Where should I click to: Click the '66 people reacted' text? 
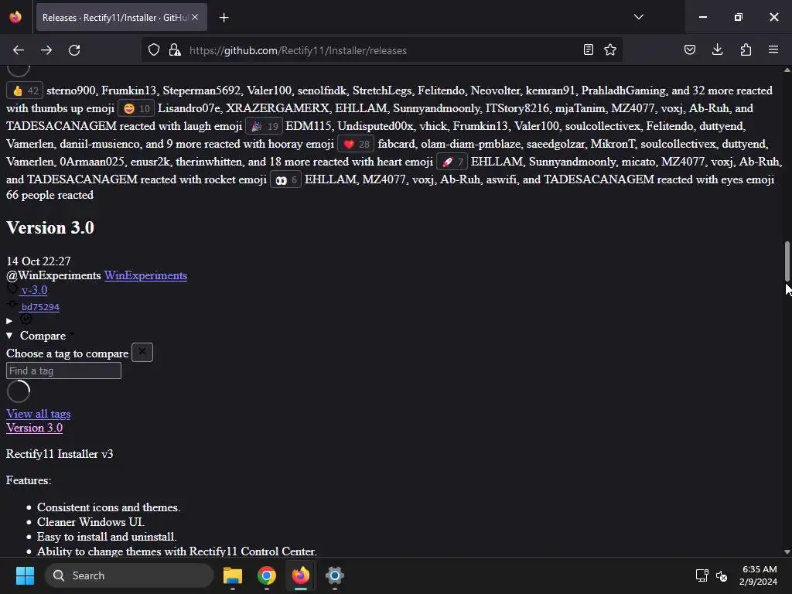click(x=50, y=196)
